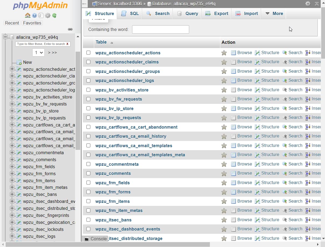Viewport: 325px width, 247px height.
Task: Click the back arrow above the Structure tab
Action: tap(84, 4)
